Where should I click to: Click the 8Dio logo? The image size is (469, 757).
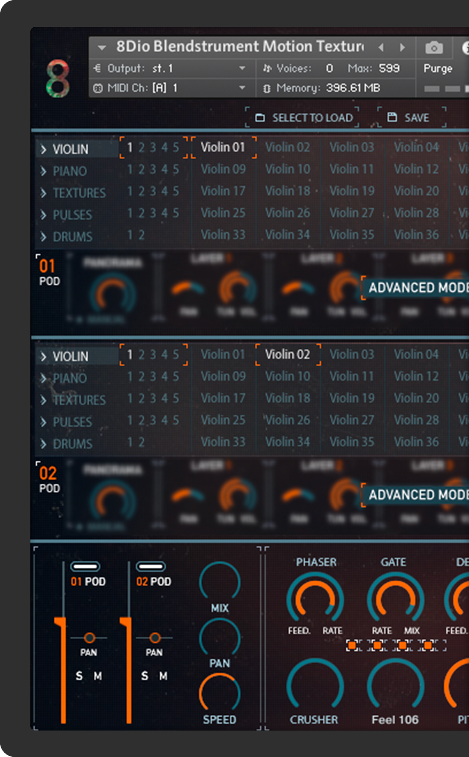pos(58,79)
